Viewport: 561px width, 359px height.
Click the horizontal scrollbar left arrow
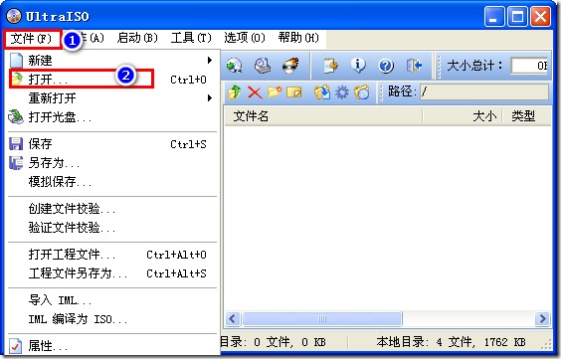tap(233, 318)
